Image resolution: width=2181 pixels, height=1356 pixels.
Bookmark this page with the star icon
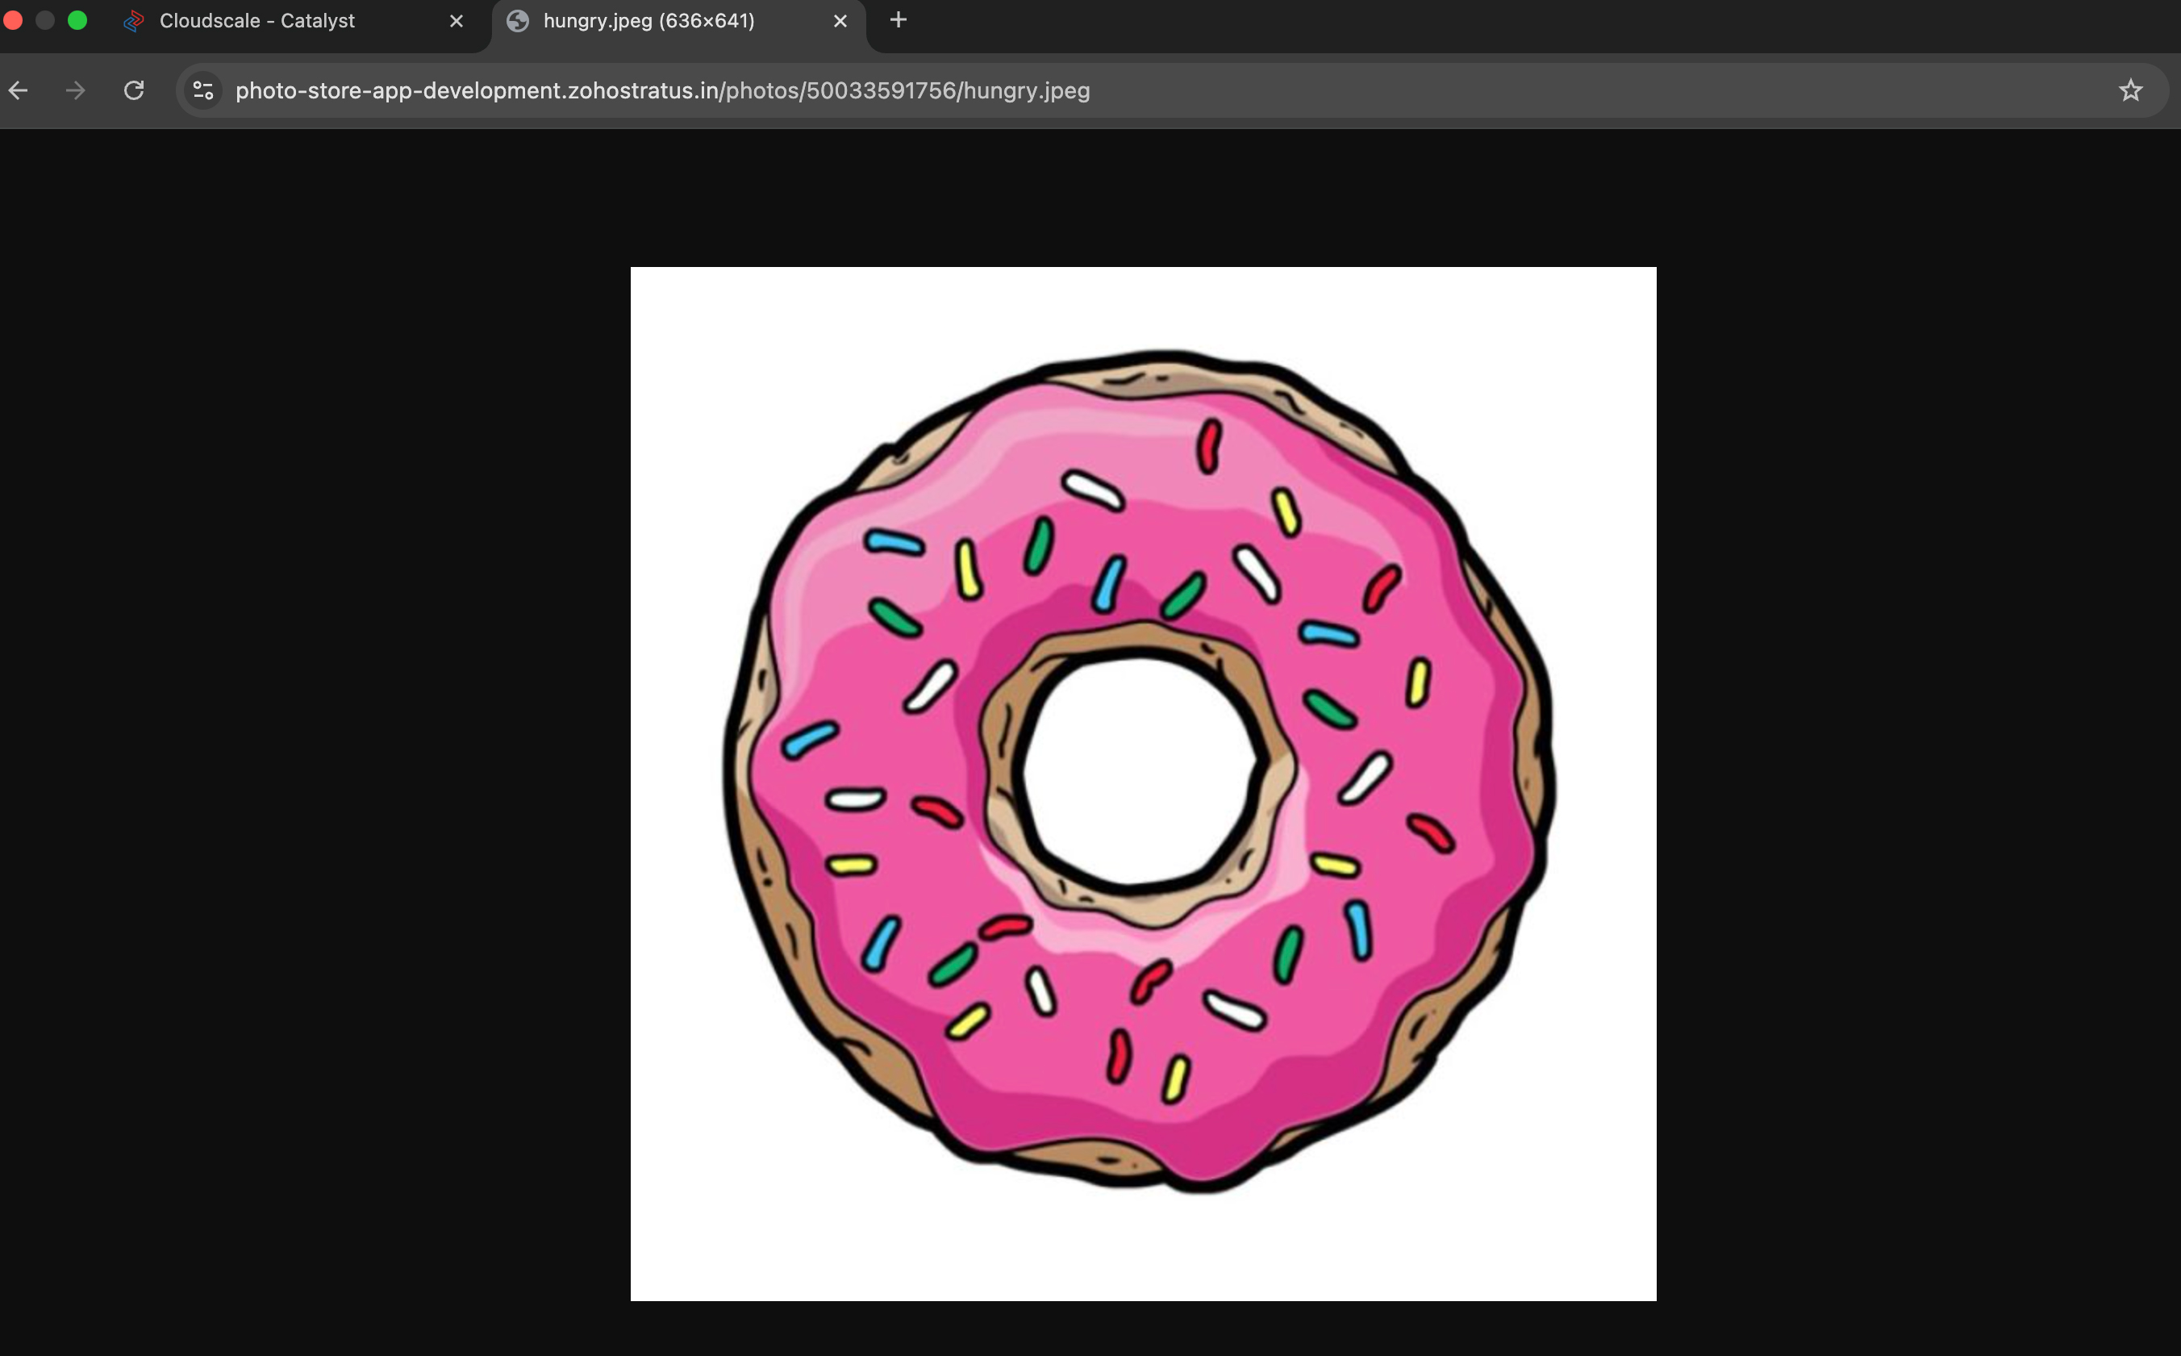pos(2130,90)
